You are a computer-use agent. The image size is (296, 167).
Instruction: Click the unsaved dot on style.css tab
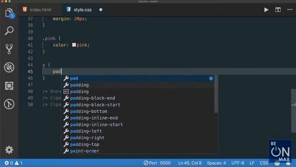point(101,10)
